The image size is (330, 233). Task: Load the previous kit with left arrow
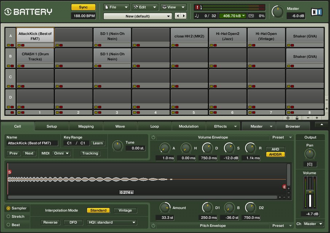[x=178, y=16]
